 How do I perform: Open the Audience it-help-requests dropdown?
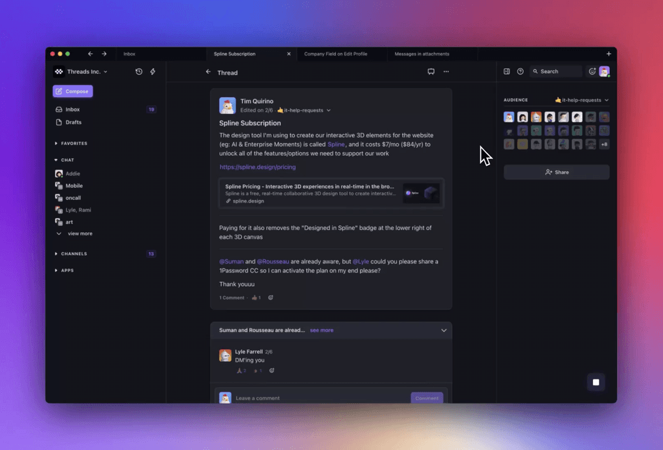click(x=582, y=100)
